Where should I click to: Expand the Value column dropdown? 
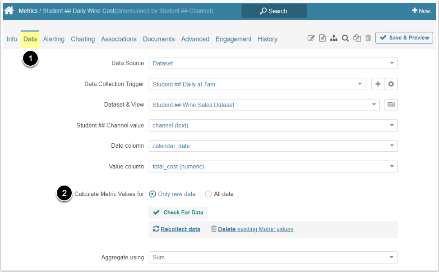tap(273, 166)
